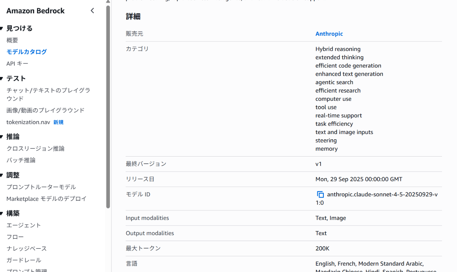Click the モデル ID row label
457x272 pixels.
[138, 194]
